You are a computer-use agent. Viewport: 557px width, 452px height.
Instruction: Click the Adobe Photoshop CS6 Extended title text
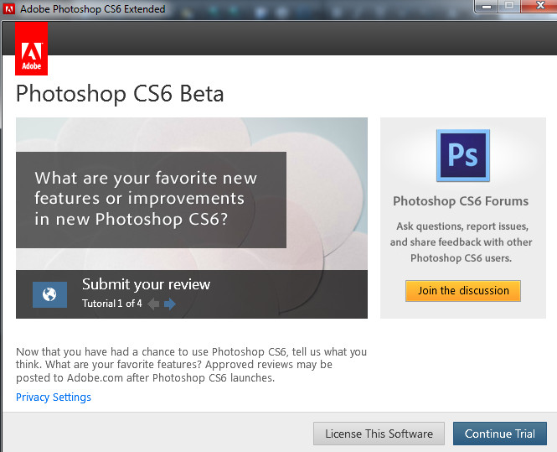93,9
